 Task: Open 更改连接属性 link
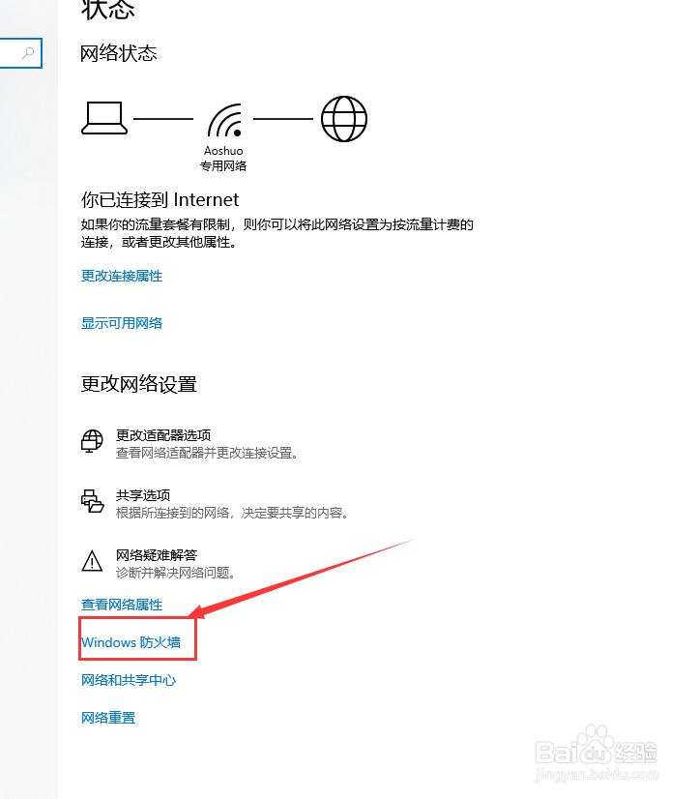(122, 277)
